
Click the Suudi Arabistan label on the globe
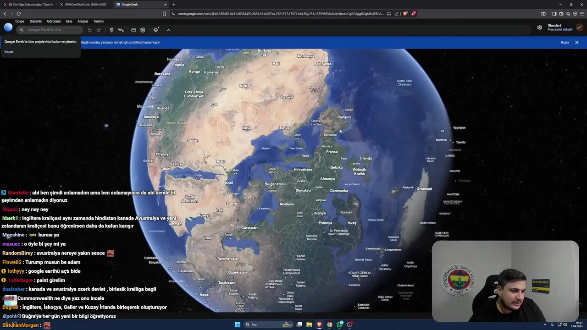pyautogui.click(x=189, y=199)
